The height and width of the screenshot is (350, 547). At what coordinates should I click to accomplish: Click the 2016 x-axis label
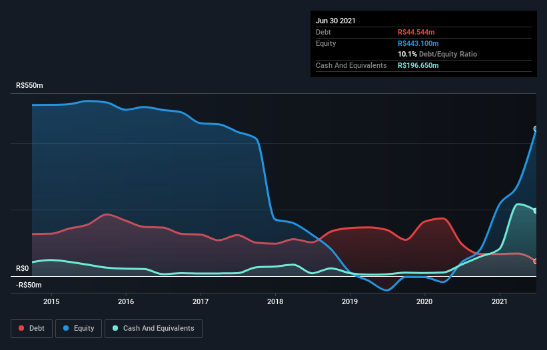126,301
